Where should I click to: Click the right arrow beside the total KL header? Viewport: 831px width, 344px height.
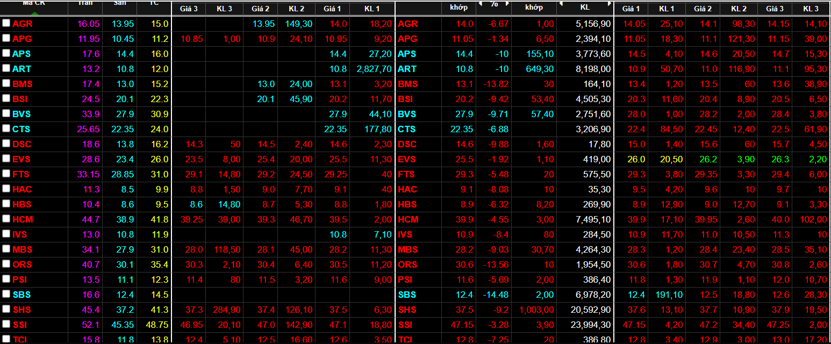(609, 4)
